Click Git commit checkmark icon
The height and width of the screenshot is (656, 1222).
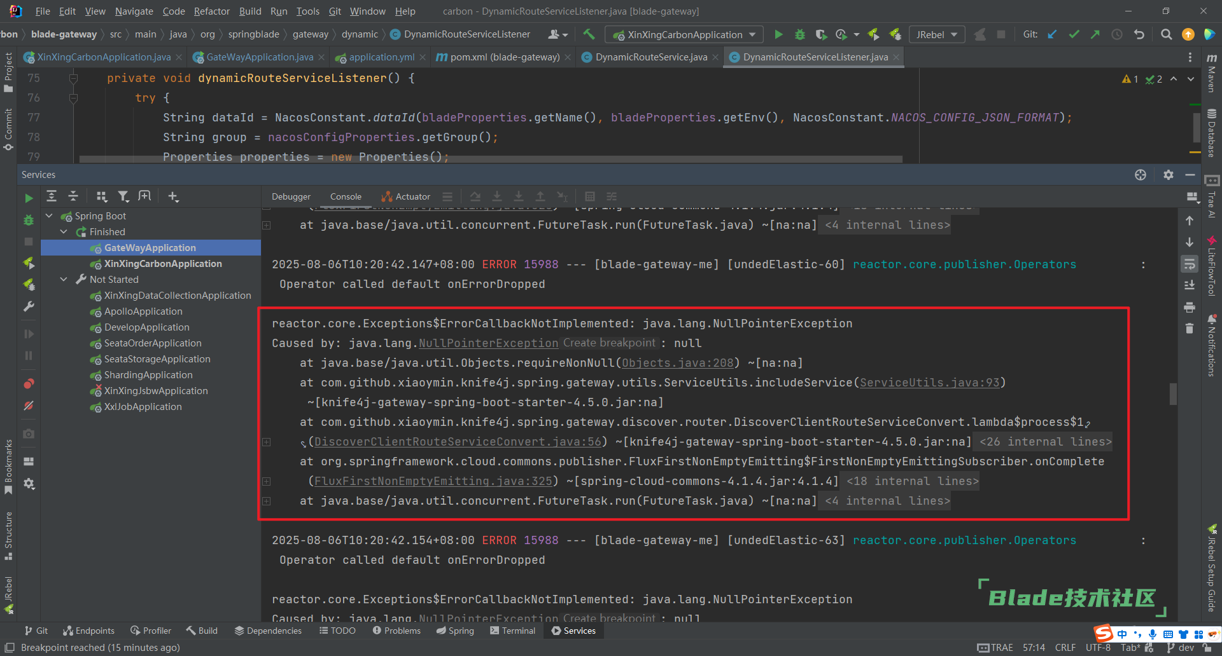point(1074,34)
